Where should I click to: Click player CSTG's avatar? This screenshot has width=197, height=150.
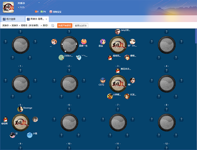(103, 80)
